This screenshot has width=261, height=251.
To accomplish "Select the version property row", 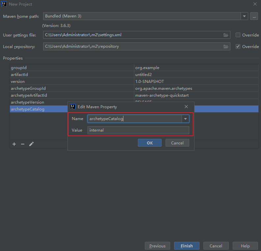I will 134,82.
